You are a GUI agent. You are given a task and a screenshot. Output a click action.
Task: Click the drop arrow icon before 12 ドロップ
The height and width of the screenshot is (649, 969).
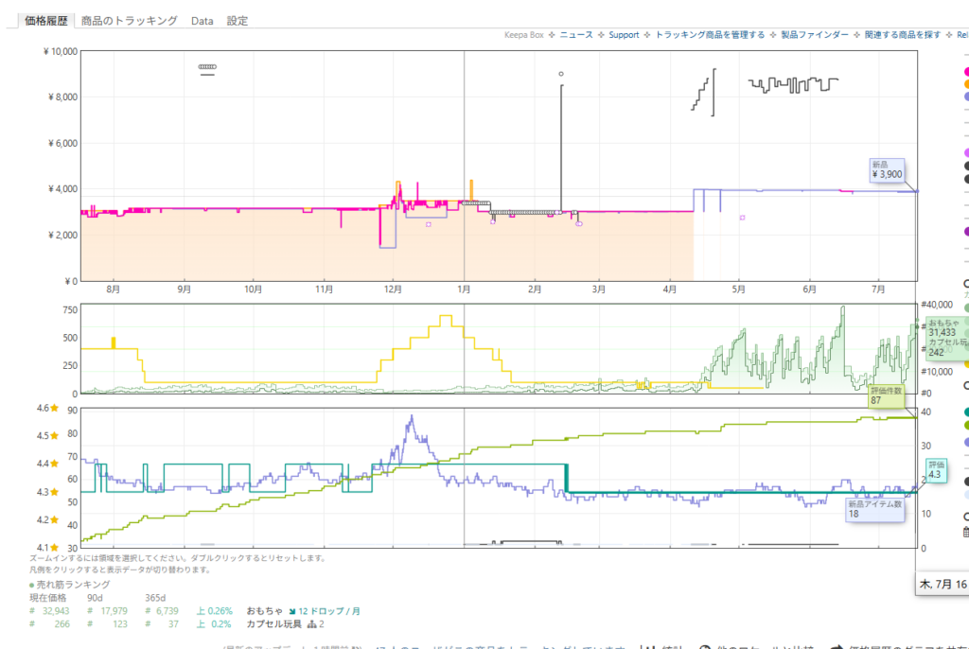pos(292,611)
